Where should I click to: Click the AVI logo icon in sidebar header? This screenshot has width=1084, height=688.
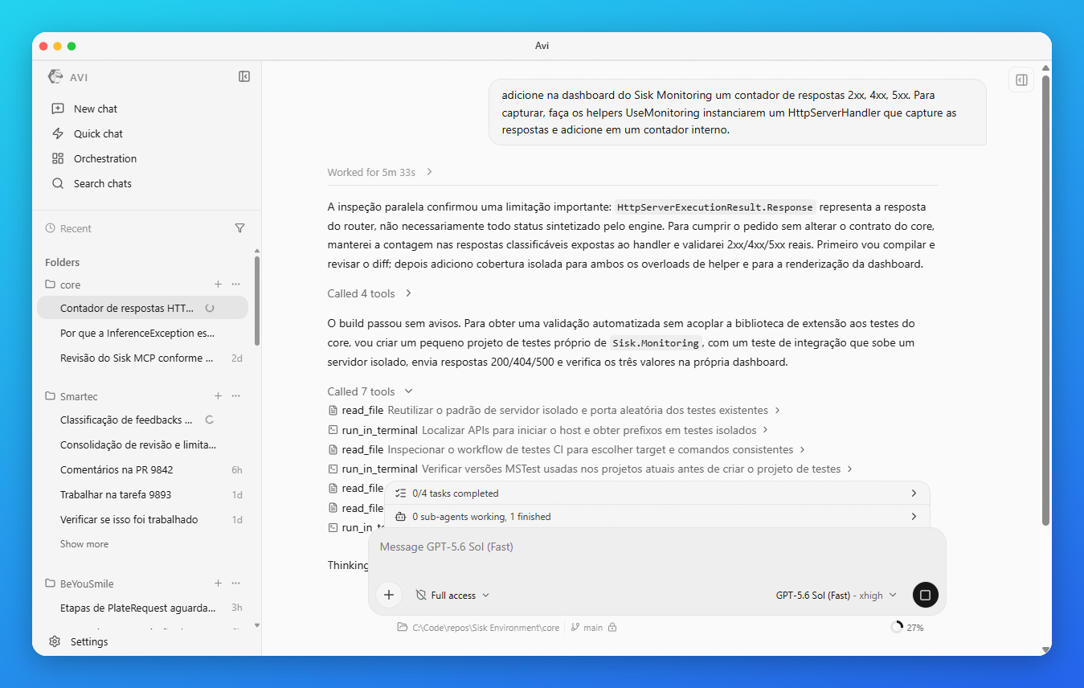(55, 76)
